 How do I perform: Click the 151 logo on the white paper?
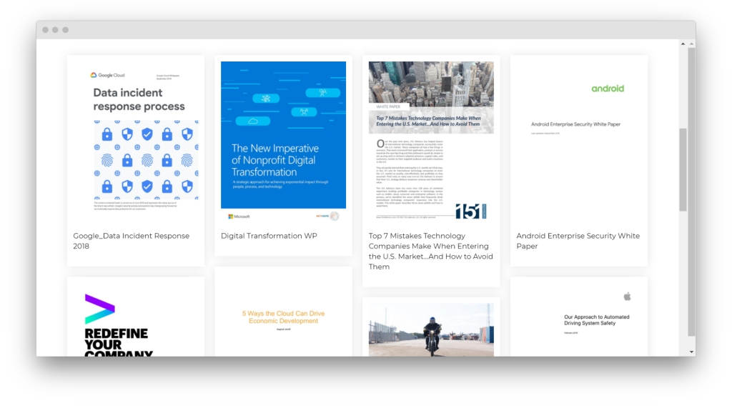pyautogui.click(x=470, y=211)
